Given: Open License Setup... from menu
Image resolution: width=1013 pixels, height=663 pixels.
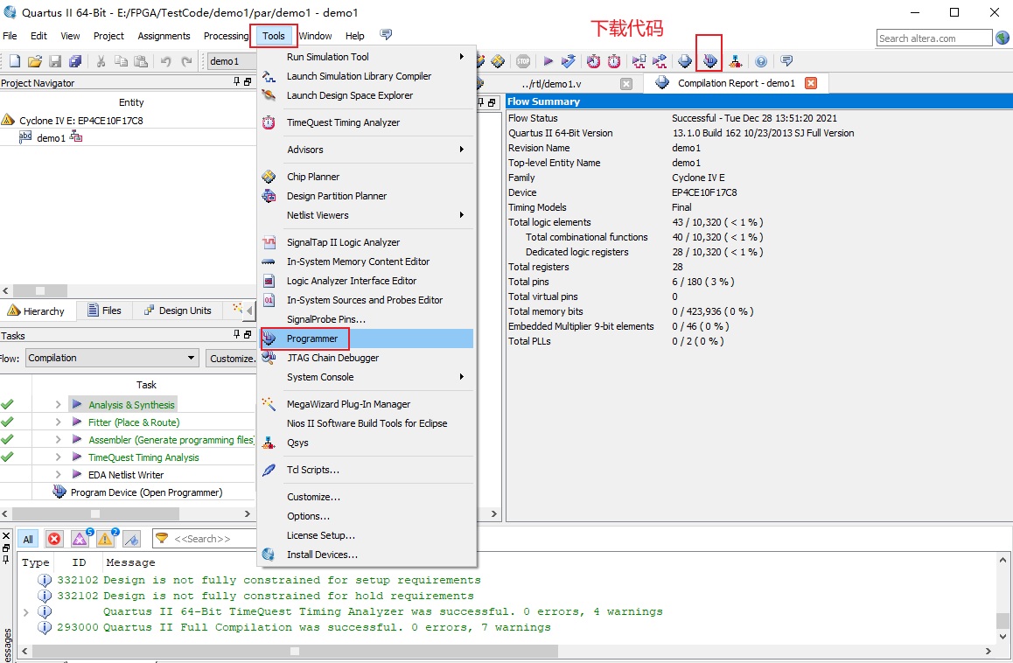Looking at the screenshot, I should (367, 535).
